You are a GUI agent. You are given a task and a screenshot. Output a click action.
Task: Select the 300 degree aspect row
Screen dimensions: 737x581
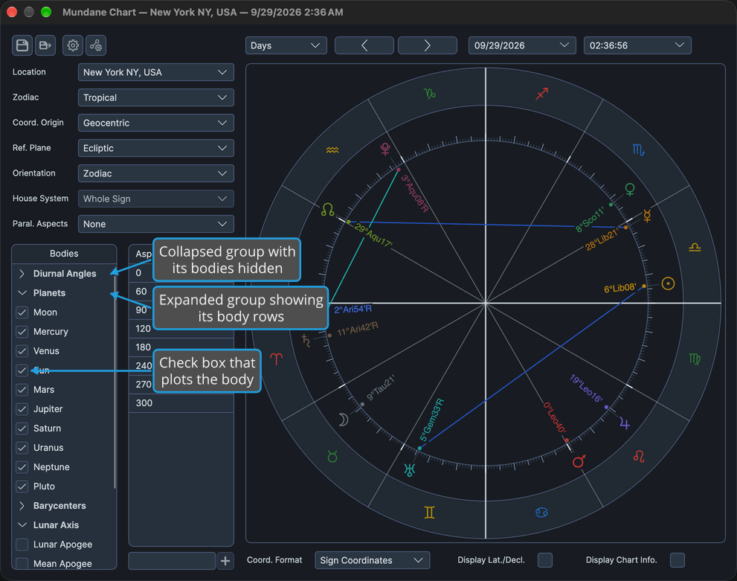tap(181, 403)
